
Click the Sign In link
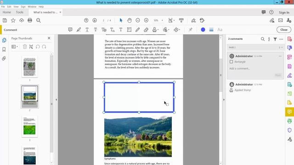pyautogui.click(x=284, y=12)
